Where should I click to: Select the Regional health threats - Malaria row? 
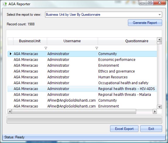[x=82, y=95]
